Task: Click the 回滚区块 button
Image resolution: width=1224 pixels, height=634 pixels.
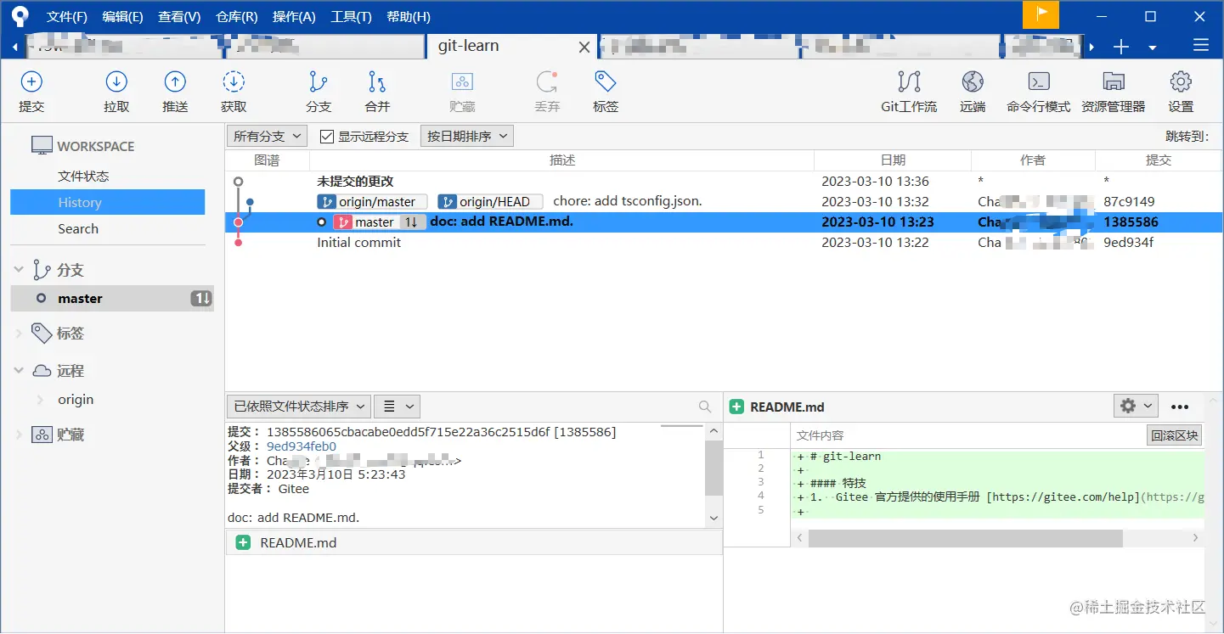Action: pos(1175,435)
